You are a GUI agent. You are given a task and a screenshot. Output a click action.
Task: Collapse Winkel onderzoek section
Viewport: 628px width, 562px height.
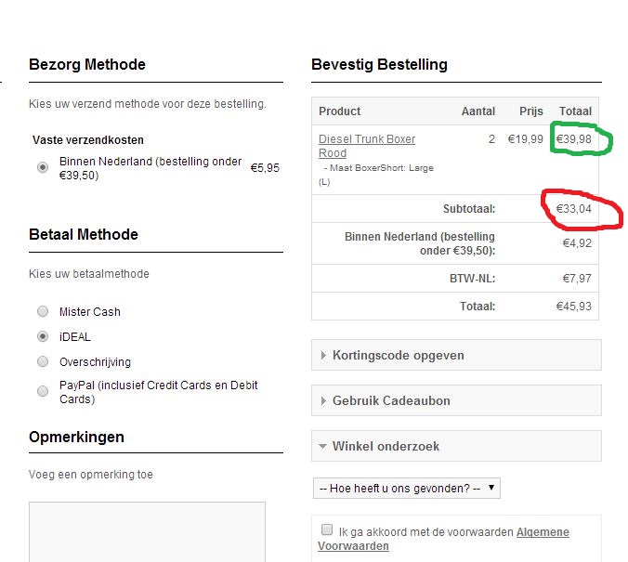point(456,446)
